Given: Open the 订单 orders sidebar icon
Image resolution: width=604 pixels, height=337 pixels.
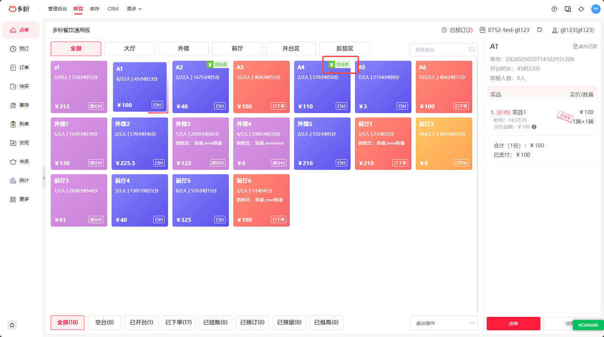Looking at the screenshot, I should [20, 67].
